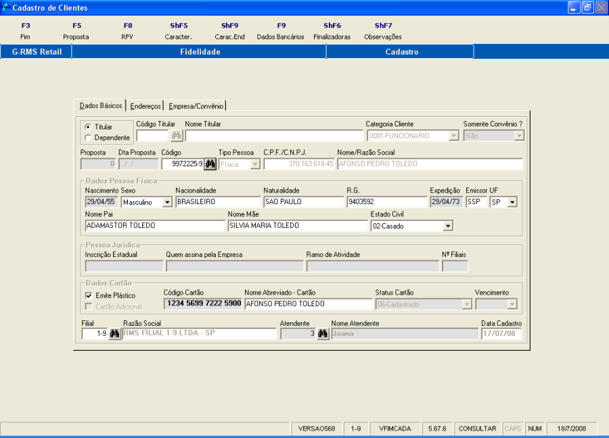Click binoculars search icon next to Código Titular
Screen dimensions: 609x438
[x=177, y=135]
